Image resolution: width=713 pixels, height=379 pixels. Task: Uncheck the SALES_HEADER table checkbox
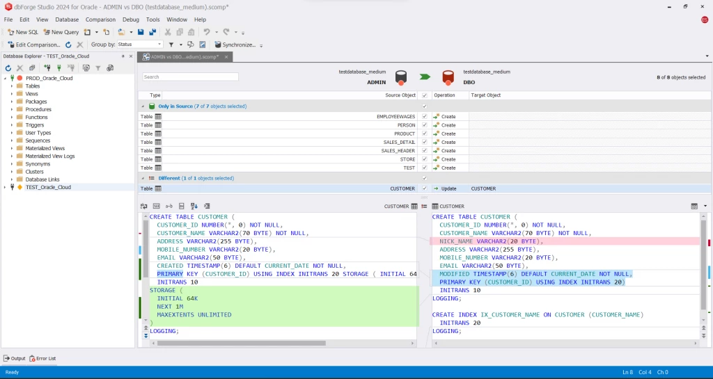click(425, 151)
